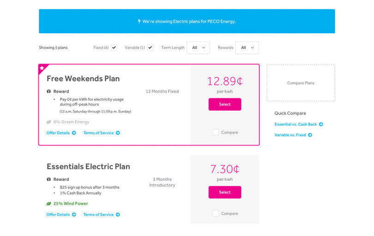Click the gift Reward icon under Free Weekends Plan
The image size is (374, 236).
click(x=48, y=91)
